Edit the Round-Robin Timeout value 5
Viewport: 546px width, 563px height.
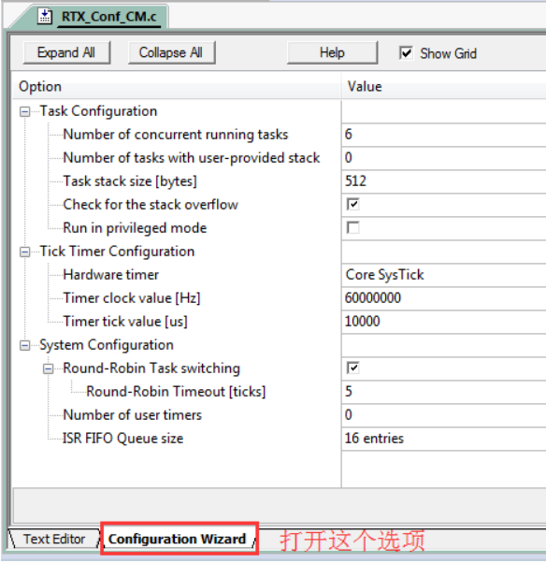point(444,391)
